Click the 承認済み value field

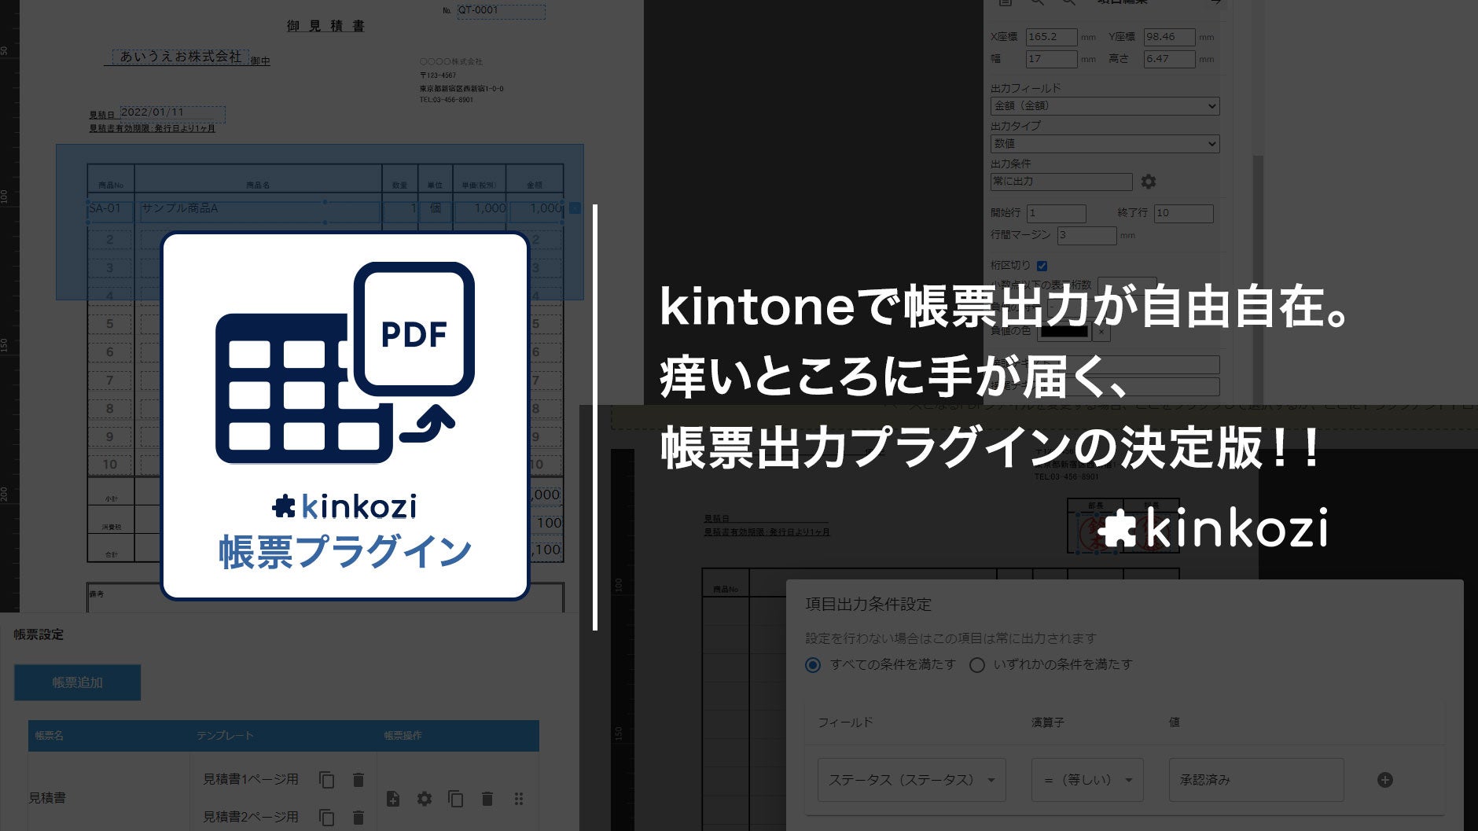tap(1256, 780)
